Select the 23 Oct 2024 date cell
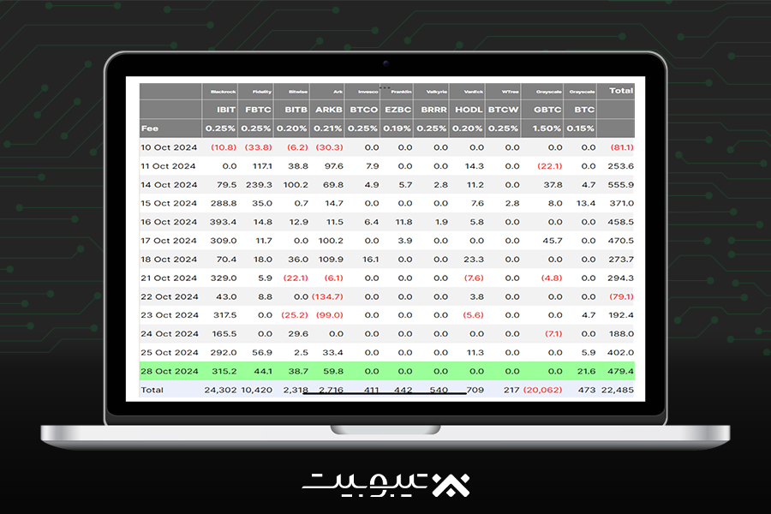The height and width of the screenshot is (514, 771). (169, 314)
